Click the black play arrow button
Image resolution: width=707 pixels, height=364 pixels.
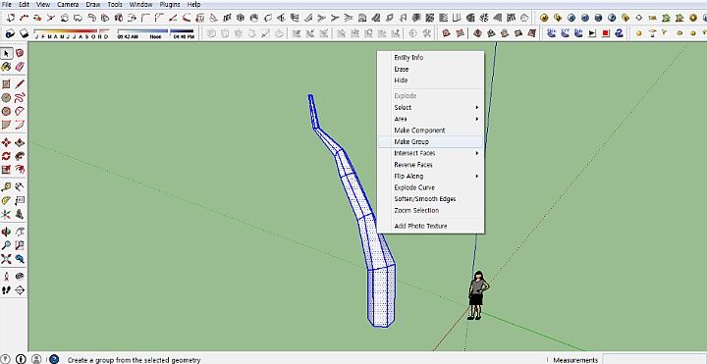click(592, 33)
